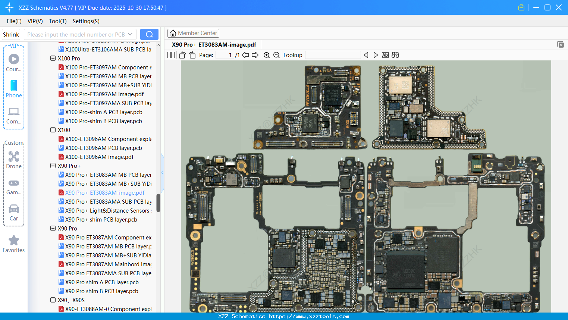Screen dimensions: 568x320
Task: Open the Settings(S) menu
Action: click(x=86, y=21)
